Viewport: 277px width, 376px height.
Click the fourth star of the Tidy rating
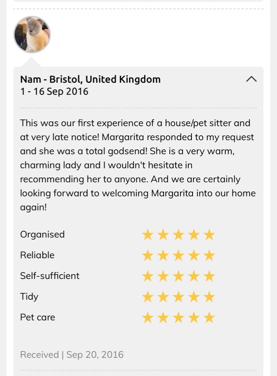coord(194,297)
